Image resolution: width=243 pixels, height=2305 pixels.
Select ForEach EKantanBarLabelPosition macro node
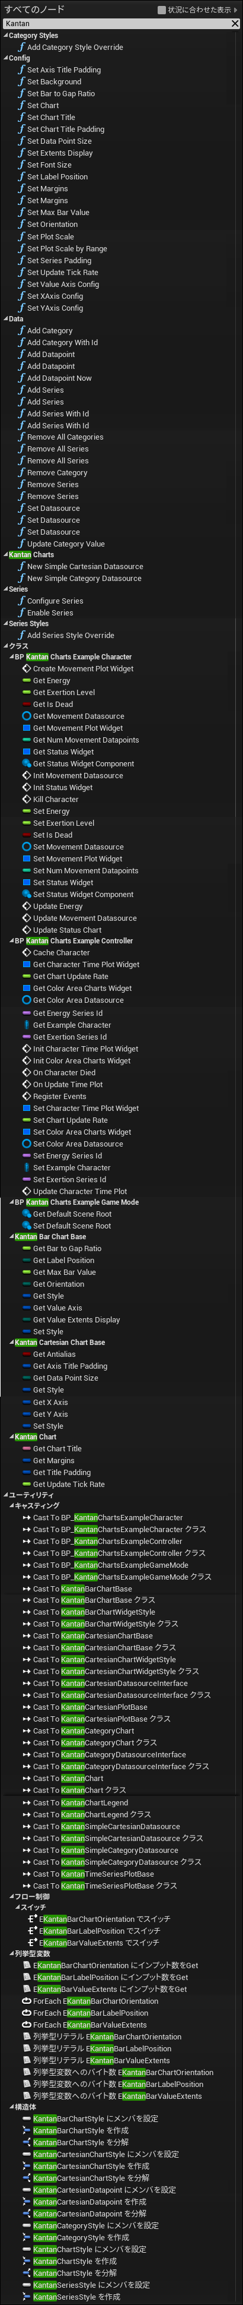(x=90, y=2013)
